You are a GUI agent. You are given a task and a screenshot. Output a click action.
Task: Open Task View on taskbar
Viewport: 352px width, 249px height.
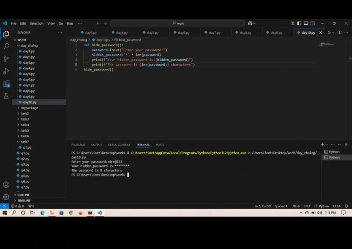(32, 212)
